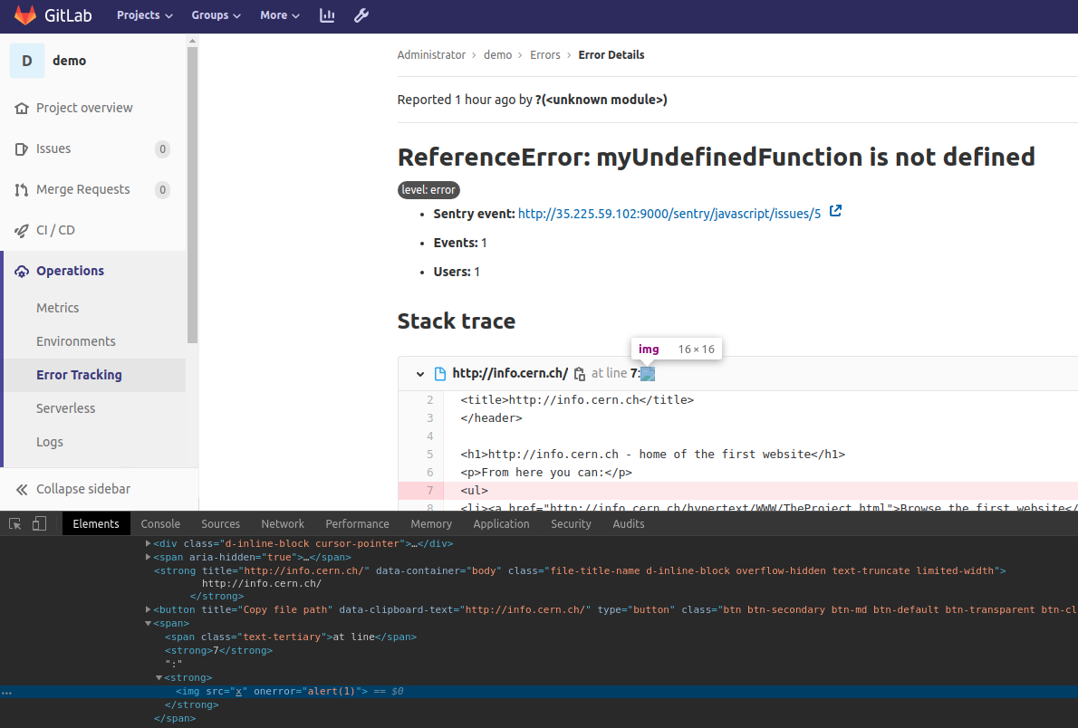Go to Merge Requests in sidebar
1078x728 pixels.
click(82, 189)
